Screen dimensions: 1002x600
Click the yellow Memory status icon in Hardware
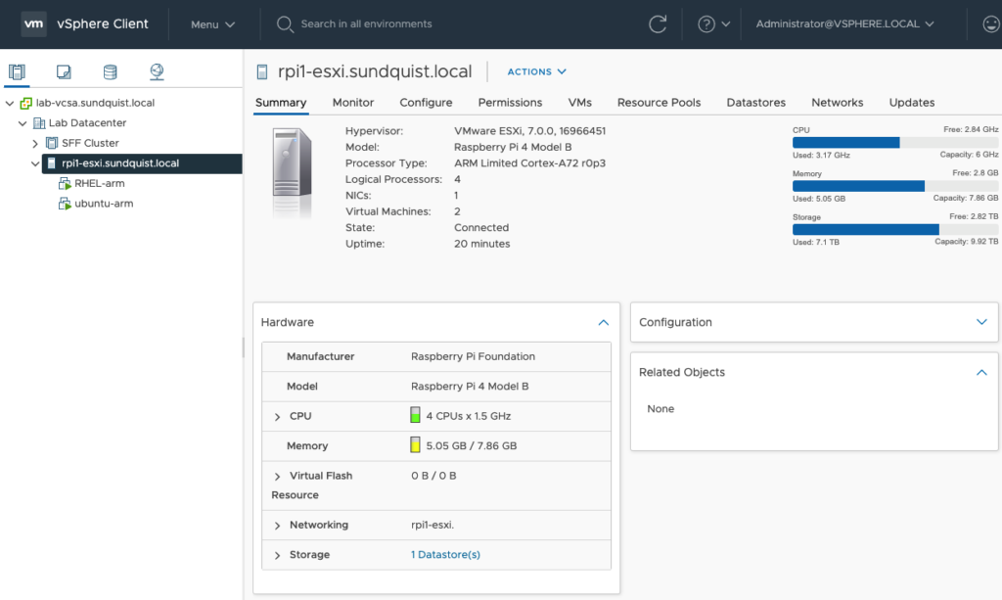[x=415, y=444]
